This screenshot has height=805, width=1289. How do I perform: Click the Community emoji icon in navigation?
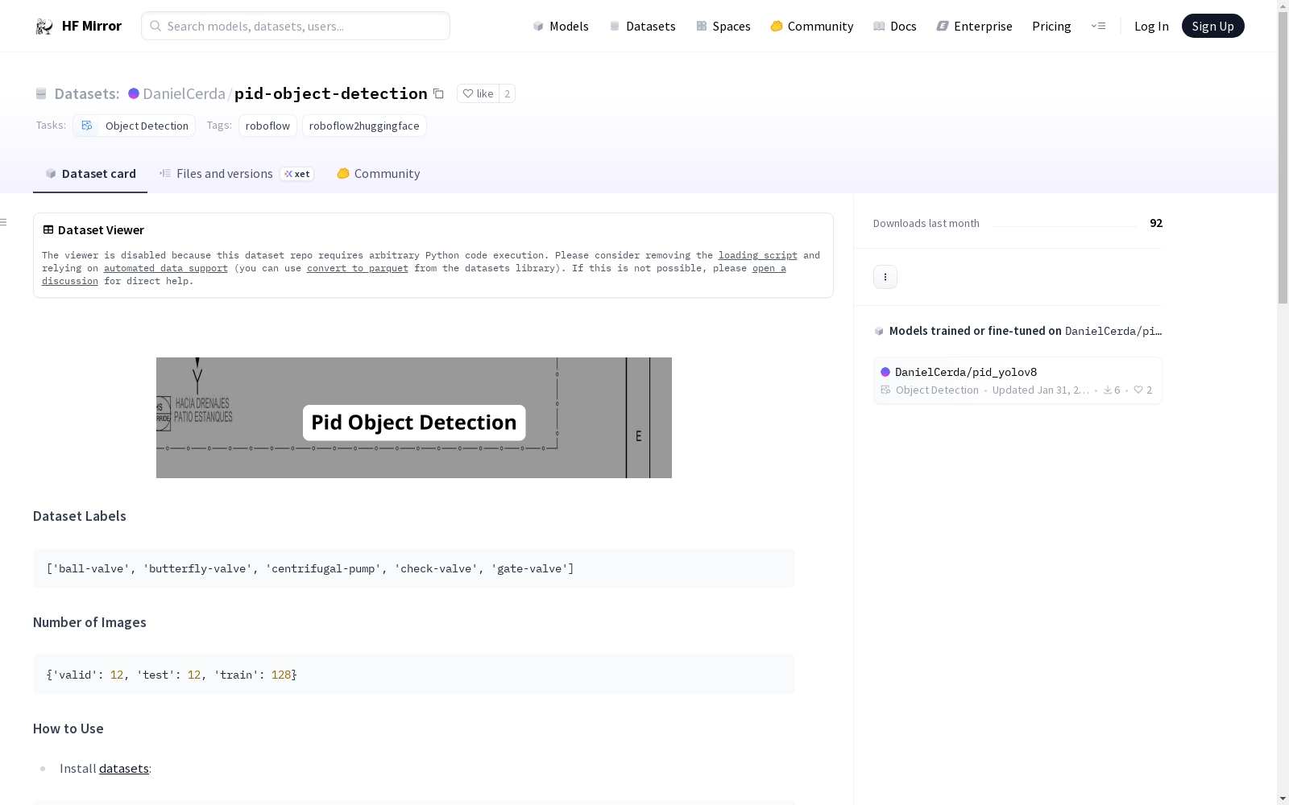777,26
